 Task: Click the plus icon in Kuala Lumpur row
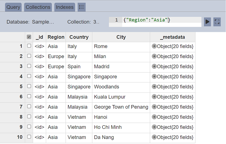[x=154, y=97]
